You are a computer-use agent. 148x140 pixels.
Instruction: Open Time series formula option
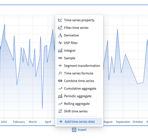[x=79, y=73]
